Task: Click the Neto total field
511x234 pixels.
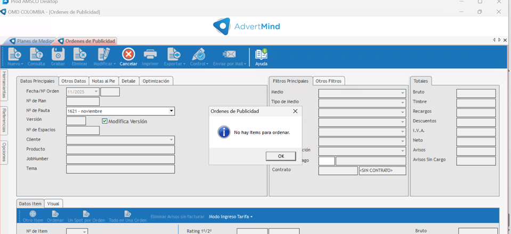Action: coord(476,141)
